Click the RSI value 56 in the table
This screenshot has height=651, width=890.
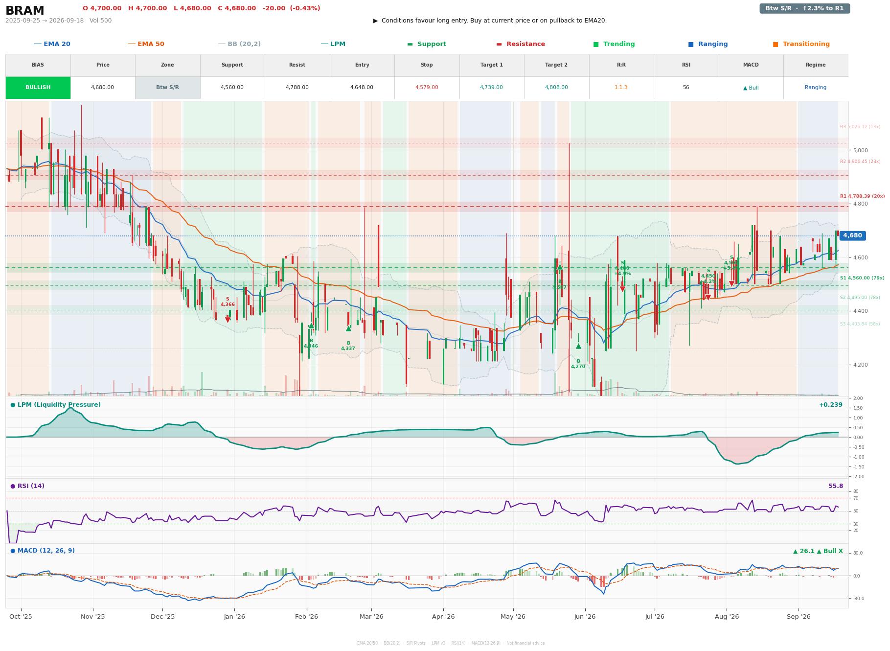tap(686, 88)
